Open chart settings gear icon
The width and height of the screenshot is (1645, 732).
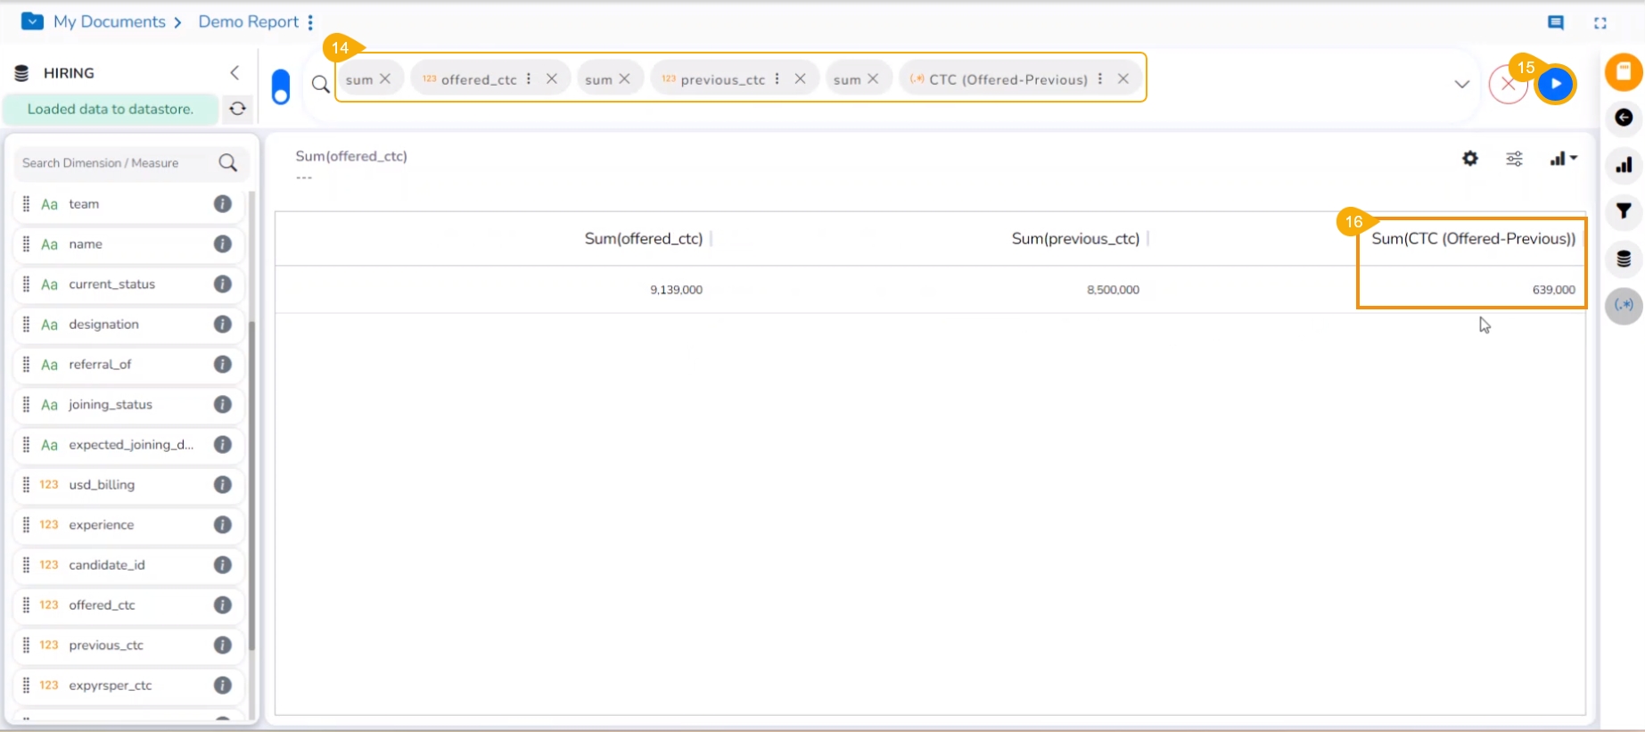point(1470,159)
